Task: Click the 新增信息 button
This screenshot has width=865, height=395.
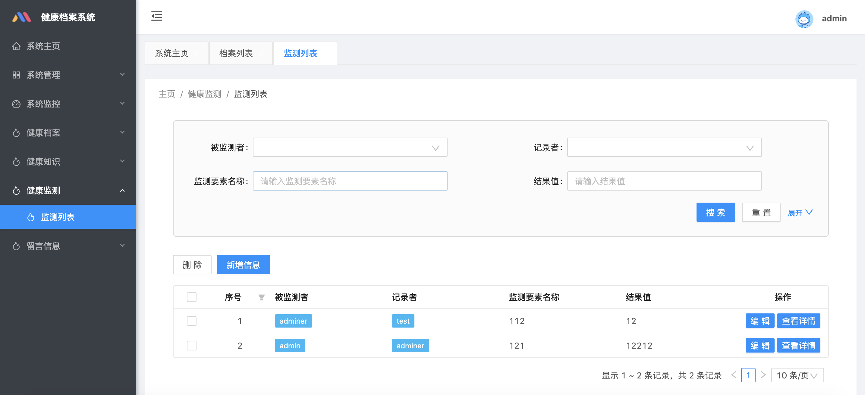Action: click(x=243, y=265)
